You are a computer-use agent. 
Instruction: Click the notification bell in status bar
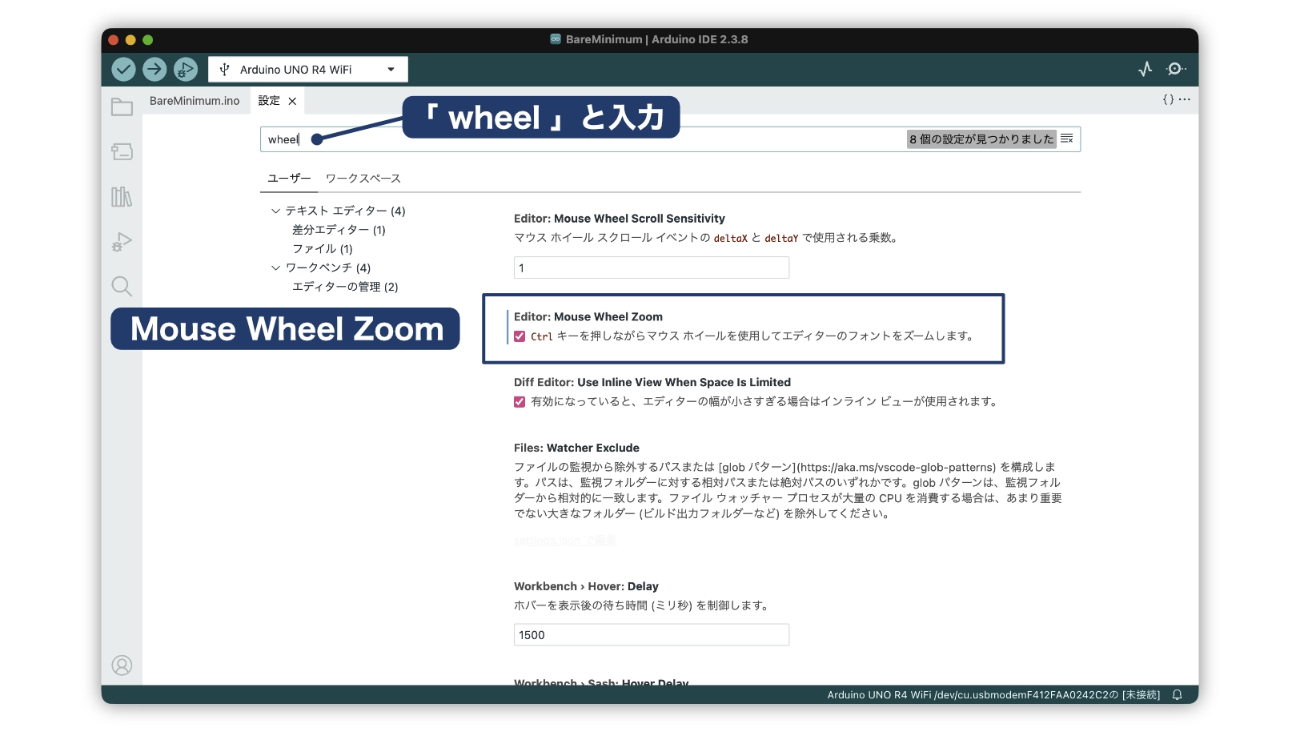click(x=1178, y=695)
